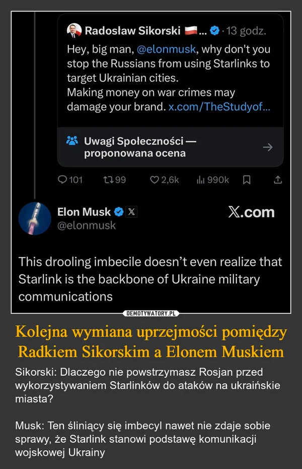Visit the X.com watermark link
Image resolution: width=302 pixels, height=469 pixels.
click(x=251, y=212)
